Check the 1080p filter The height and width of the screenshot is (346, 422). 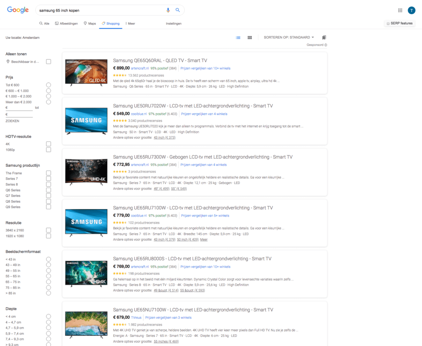[x=49, y=150]
